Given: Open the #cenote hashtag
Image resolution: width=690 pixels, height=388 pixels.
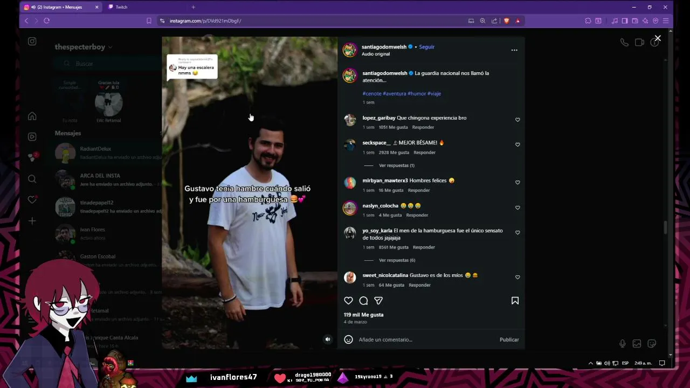Looking at the screenshot, I should coord(372,94).
